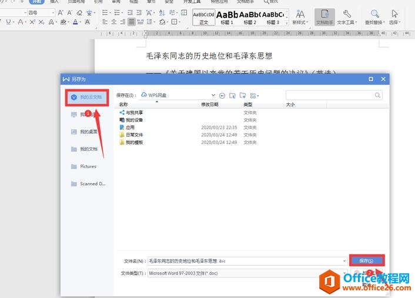Switch to the 特色应用 tab
Image resolution: width=415 pixels, height=298 pixels.
[x=219, y=2]
